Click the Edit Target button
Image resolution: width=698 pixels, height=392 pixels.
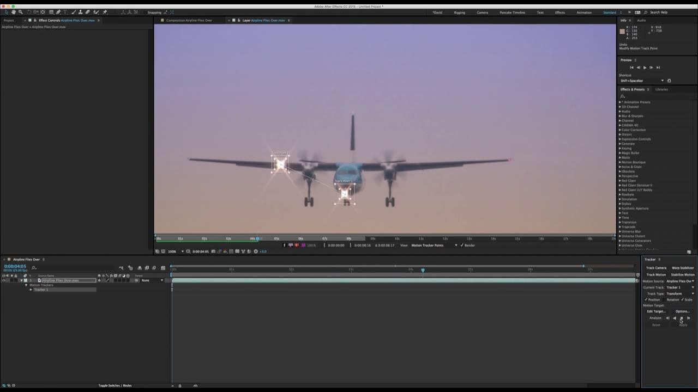click(656, 311)
